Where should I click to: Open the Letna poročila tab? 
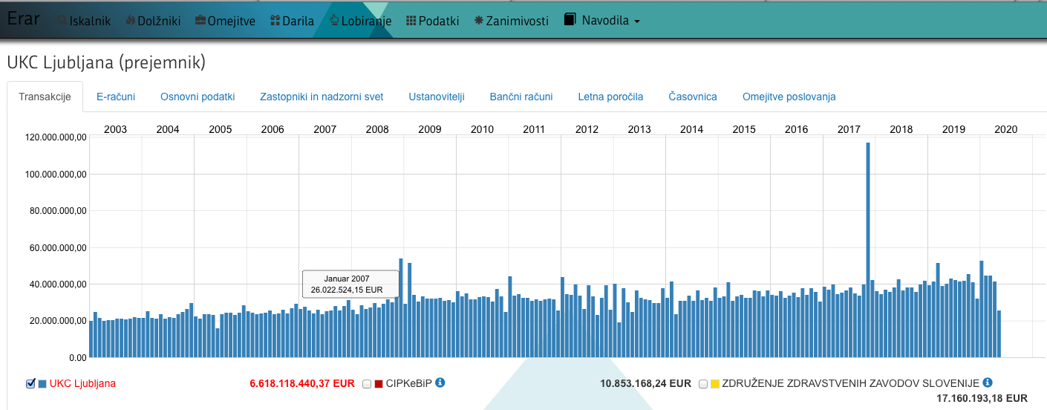610,97
